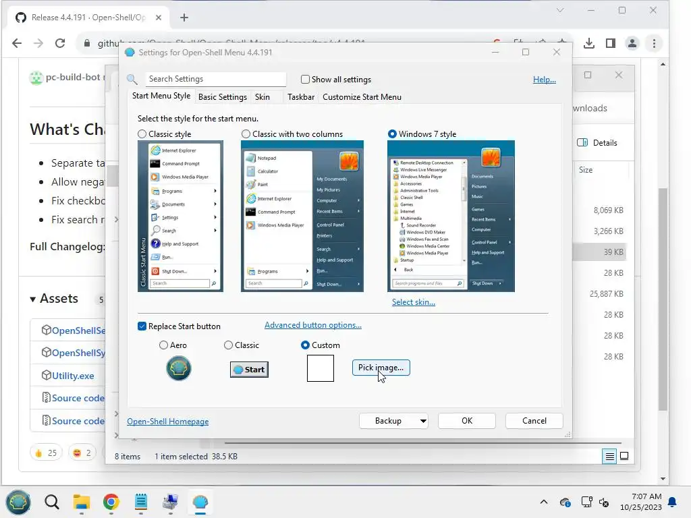Click the Chrome forward arrow
The height and width of the screenshot is (518, 691).
coord(38,43)
